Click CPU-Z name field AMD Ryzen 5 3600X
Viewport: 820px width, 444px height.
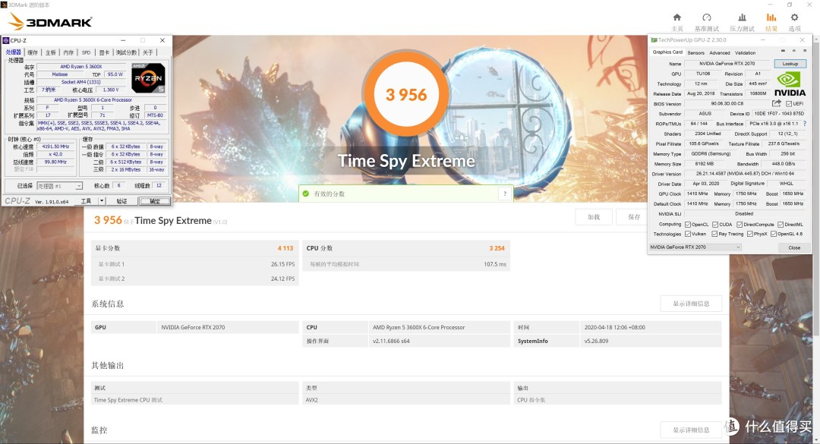(81, 67)
